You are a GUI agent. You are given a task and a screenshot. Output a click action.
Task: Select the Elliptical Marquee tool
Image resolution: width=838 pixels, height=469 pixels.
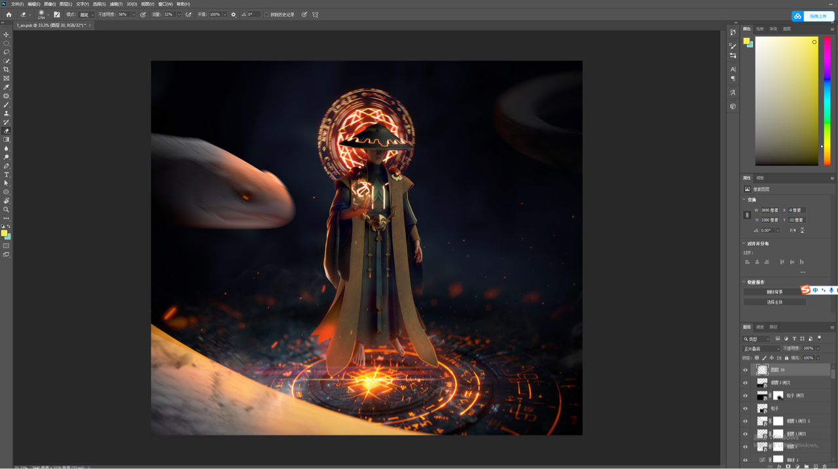[7, 43]
